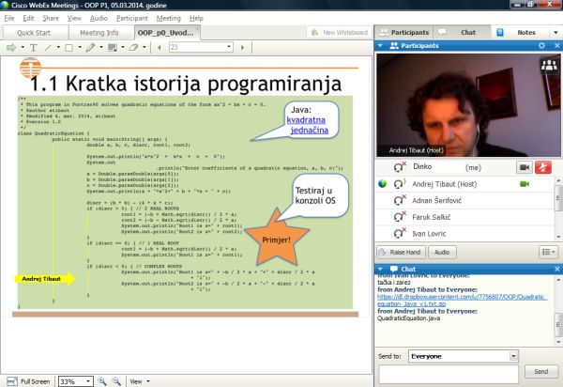
Task: Open the bottom View dropdown
Action: (x=140, y=381)
